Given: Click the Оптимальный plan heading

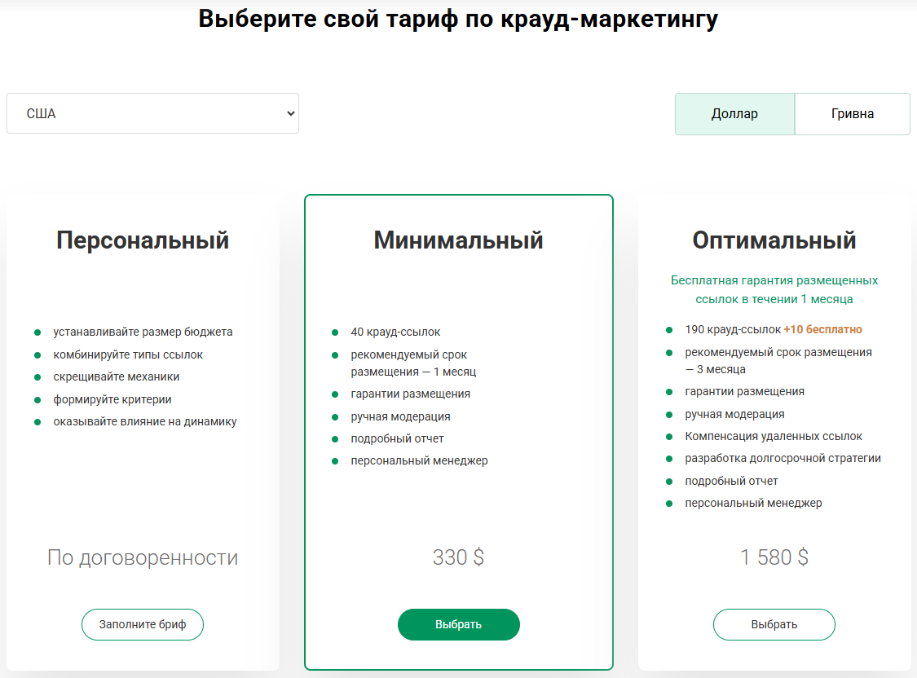Looking at the screenshot, I should 774,240.
